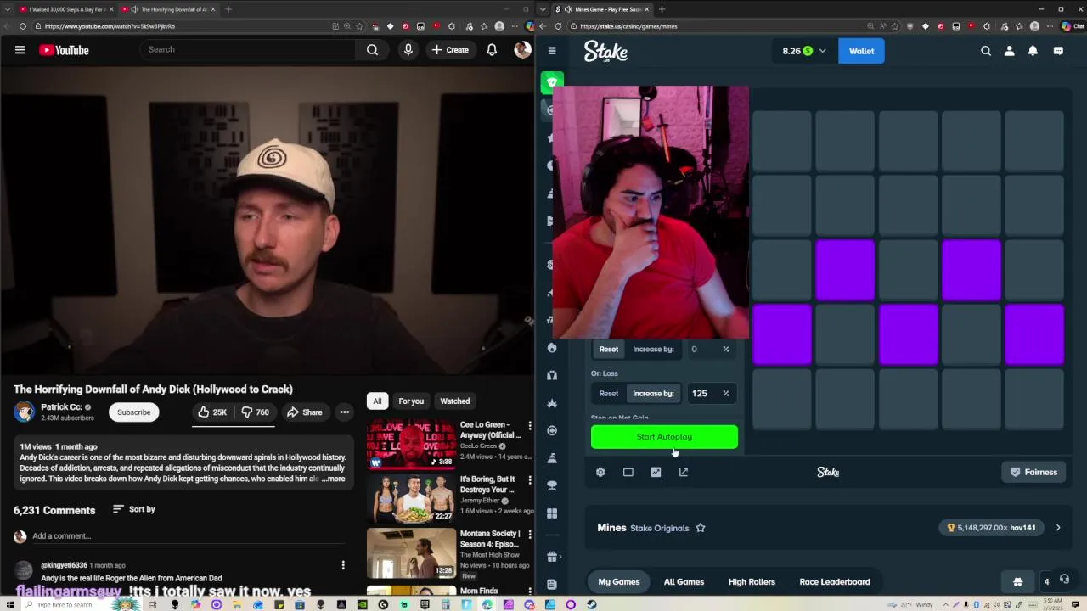Open the 8.26 balance currency dropdown
The height and width of the screenshot is (611, 1087).
pyautogui.click(x=803, y=51)
